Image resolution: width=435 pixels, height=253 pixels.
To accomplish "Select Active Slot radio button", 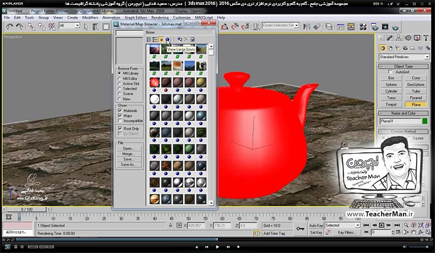I will tap(120, 83).
